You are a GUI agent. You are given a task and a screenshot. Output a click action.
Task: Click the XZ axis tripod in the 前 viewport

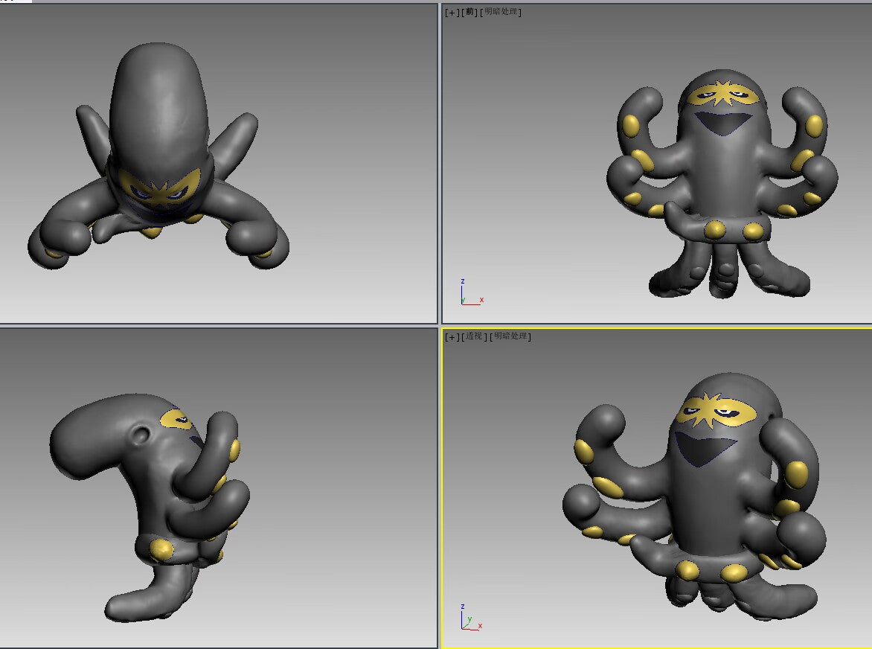472,292
